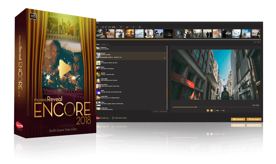Image resolution: width=276 pixels, height=164 pixels.
Task: Select the Styles tab
Action: 98,45
